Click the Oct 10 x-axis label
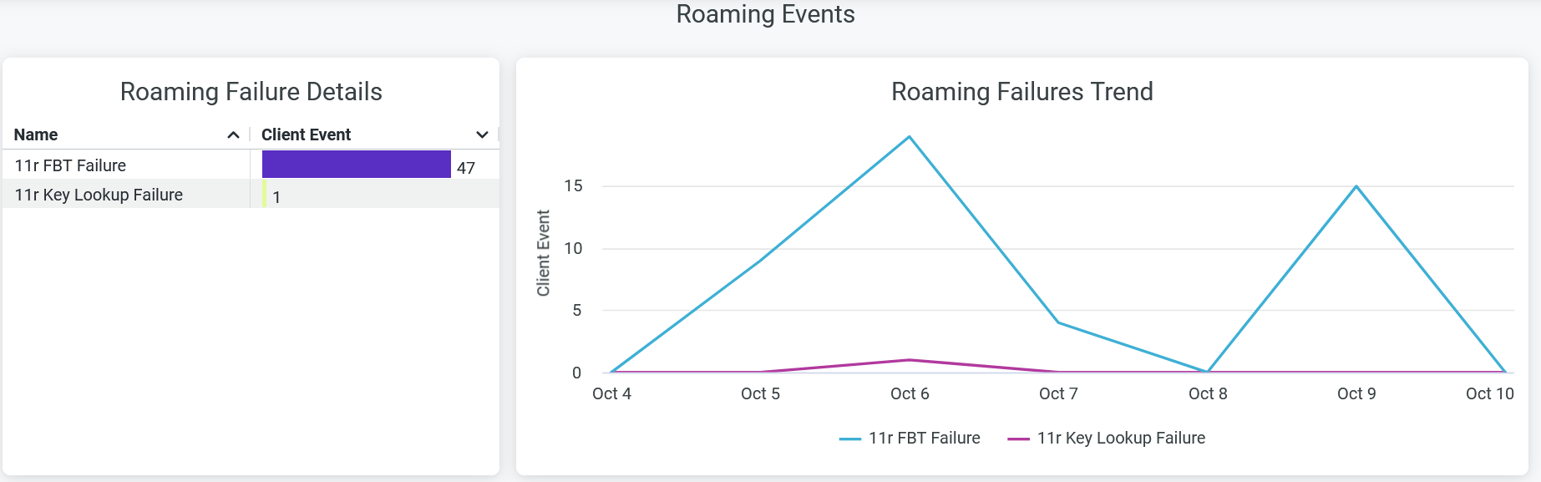This screenshot has width=1541, height=482. click(x=1489, y=393)
